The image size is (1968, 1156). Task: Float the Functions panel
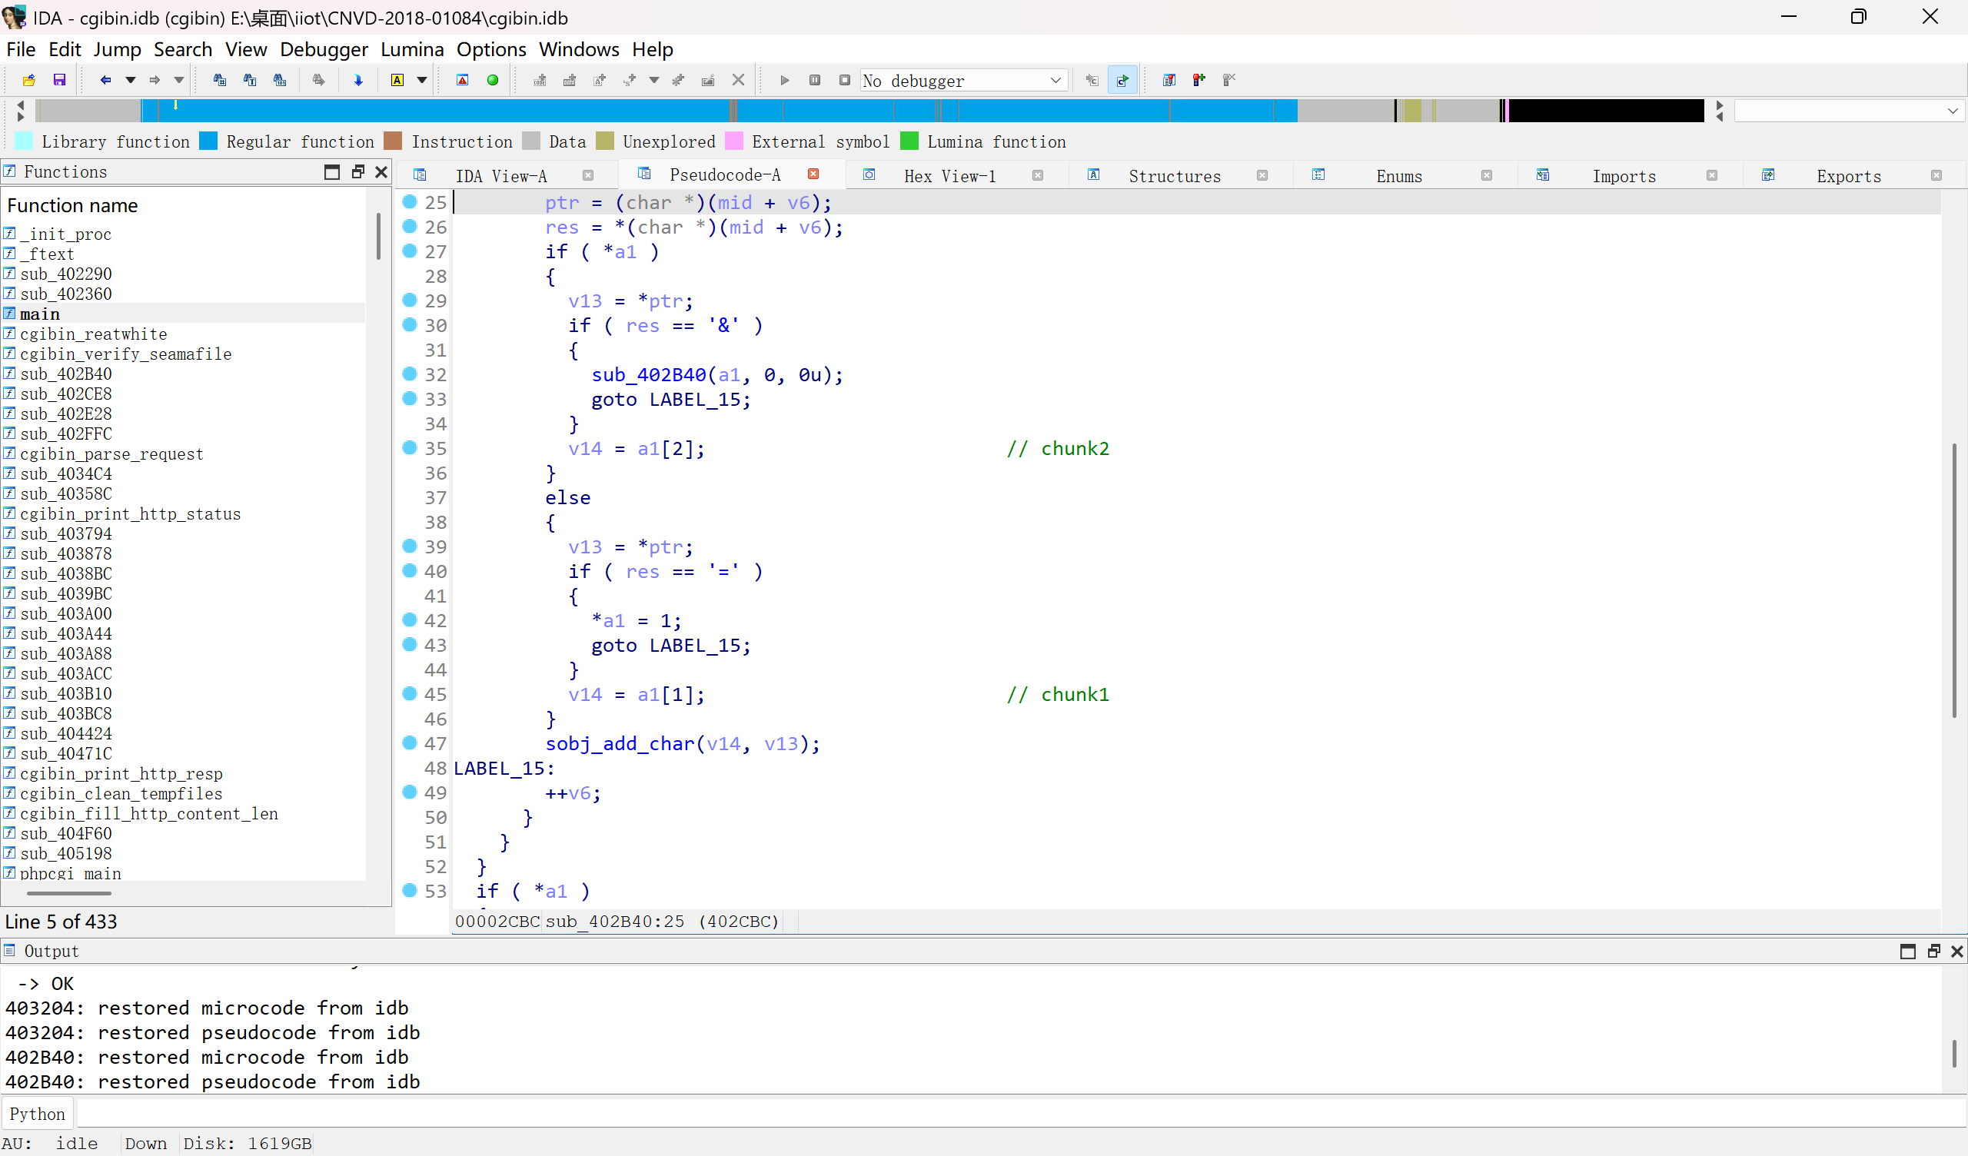357,172
